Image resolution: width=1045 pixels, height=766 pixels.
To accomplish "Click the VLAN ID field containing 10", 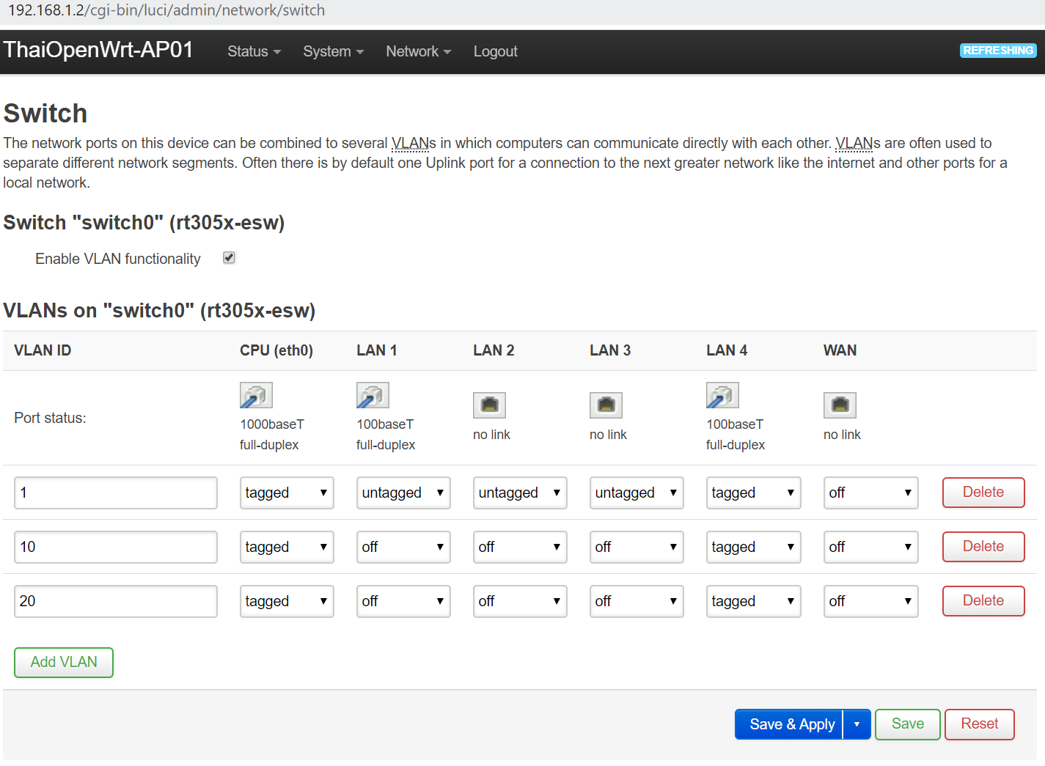I will point(116,547).
